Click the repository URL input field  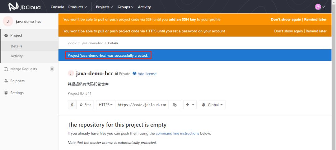point(142,105)
